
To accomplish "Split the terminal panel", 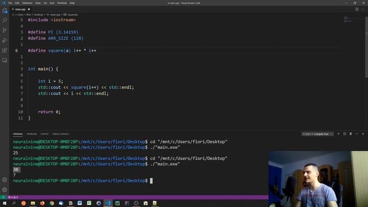I will coord(344,134).
